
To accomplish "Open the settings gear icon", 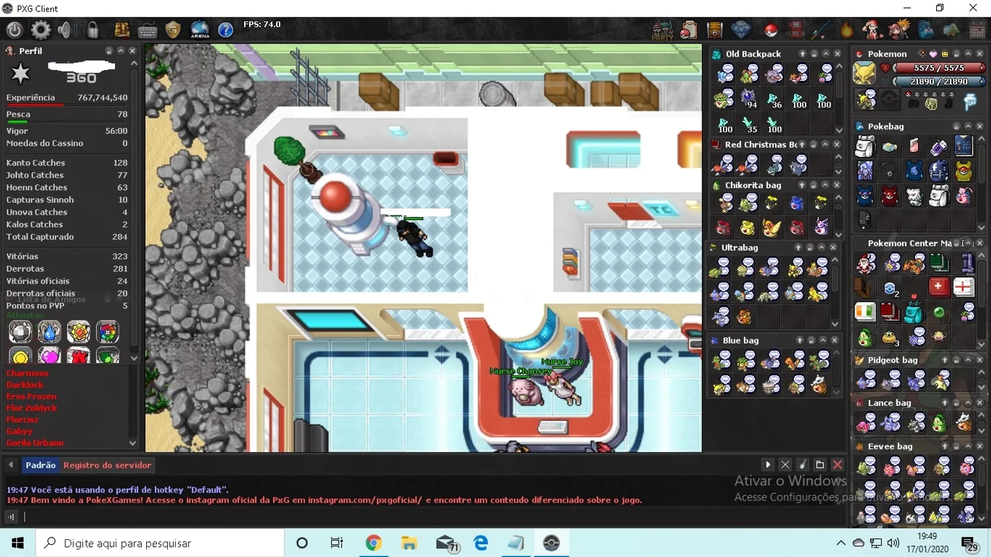I will point(41,30).
